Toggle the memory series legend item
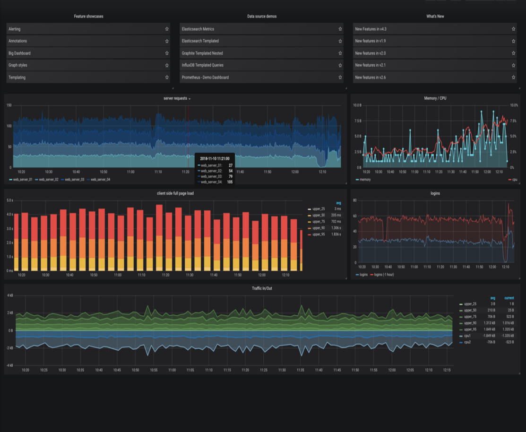This screenshot has height=432, width=526. (x=365, y=180)
